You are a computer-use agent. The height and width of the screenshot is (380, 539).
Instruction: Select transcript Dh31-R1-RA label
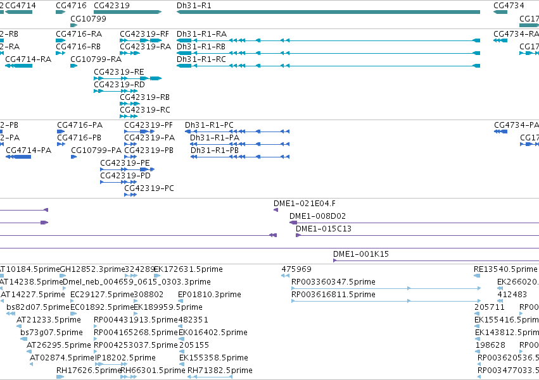coord(202,34)
